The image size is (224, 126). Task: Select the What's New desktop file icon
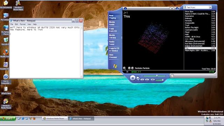pyautogui.click(x=6, y=91)
